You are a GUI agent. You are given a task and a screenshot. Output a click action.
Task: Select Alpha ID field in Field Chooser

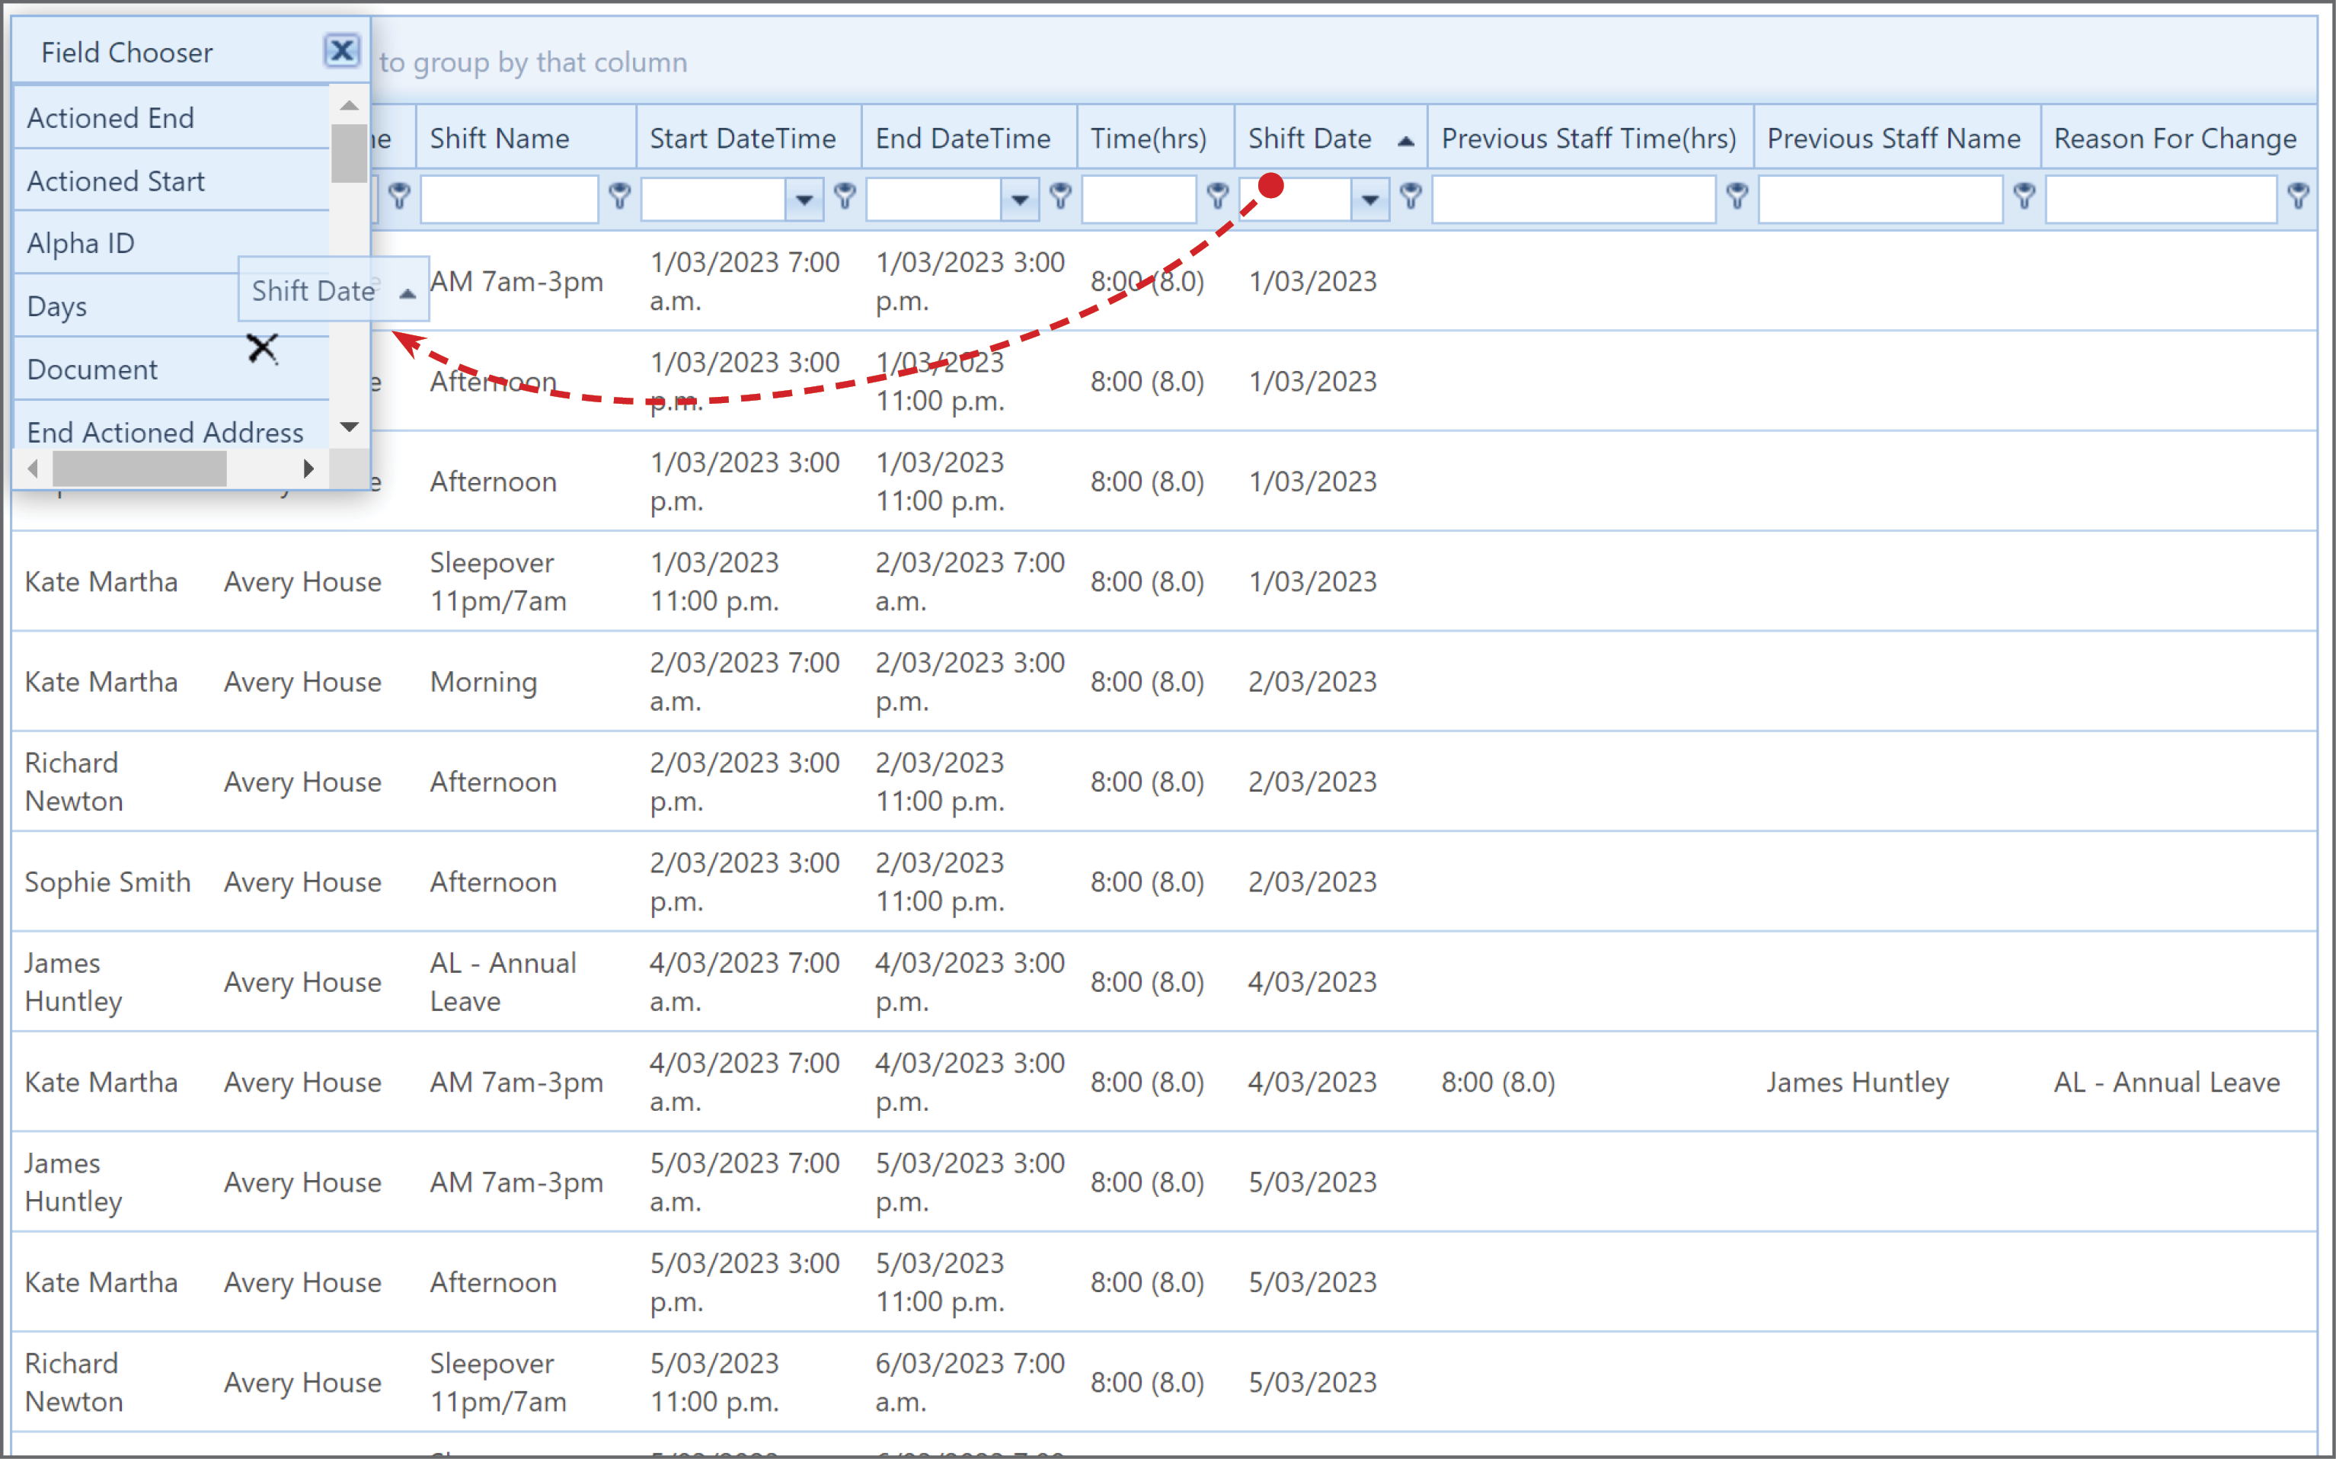[173, 243]
